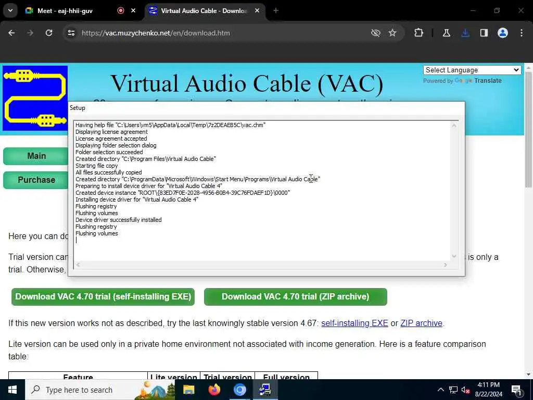
Task: Click the Setup log scroll right arrow
Action: pos(446,265)
